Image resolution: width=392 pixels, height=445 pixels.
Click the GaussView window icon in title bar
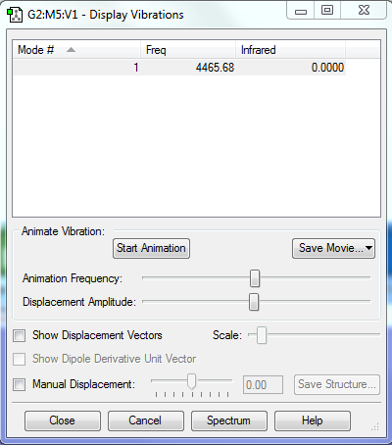tap(15, 15)
